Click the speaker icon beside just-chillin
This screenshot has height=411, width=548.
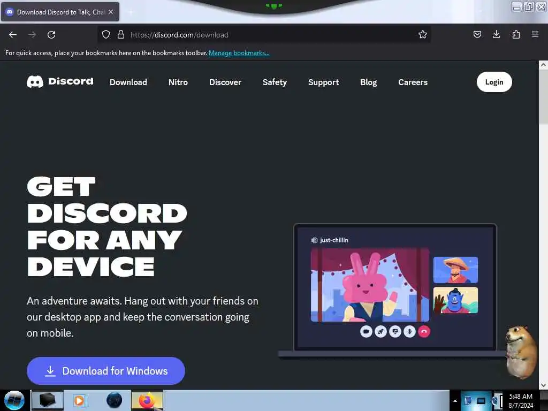(x=314, y=240)
